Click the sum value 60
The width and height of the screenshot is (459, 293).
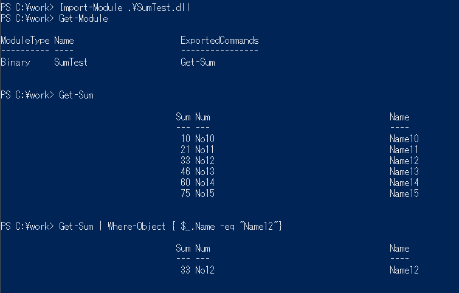(185, 182)
